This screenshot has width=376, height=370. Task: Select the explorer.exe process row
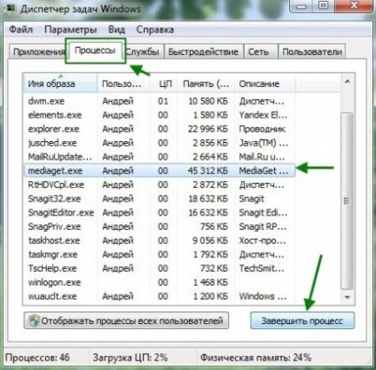pos(160,129)
